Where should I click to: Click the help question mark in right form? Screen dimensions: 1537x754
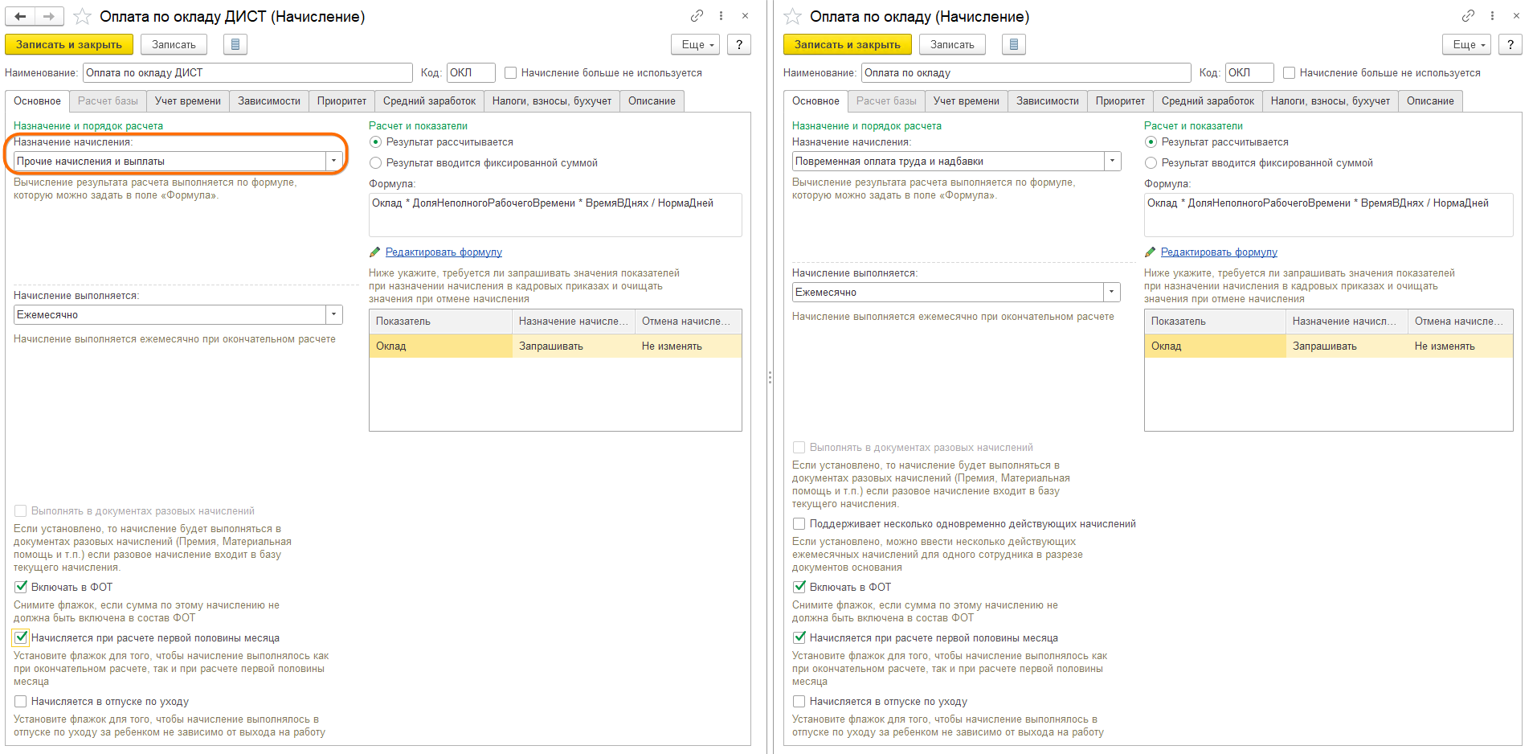click(1510, 45)
